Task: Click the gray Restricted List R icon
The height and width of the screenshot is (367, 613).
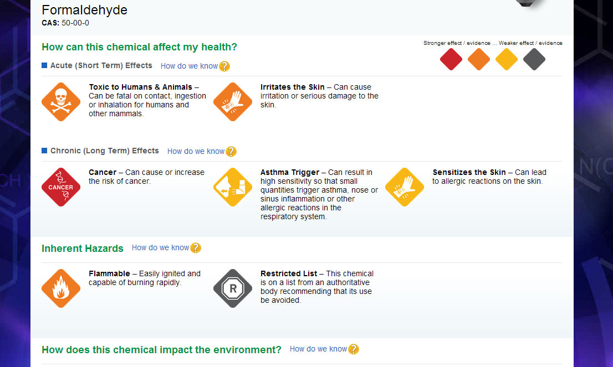Action: point(233,288)
